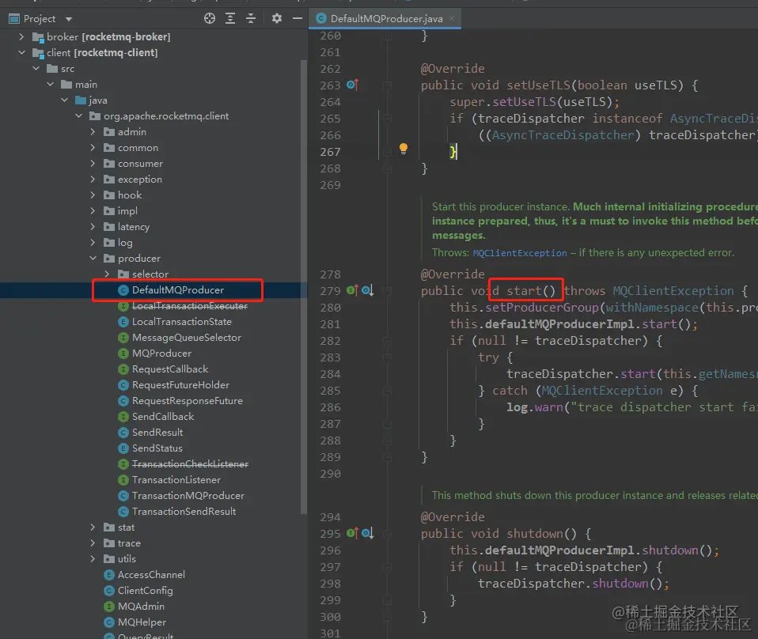Viewport: 758px width, 639px height.
Task: Click the fold marker on line 263
Action: (387, 85)
